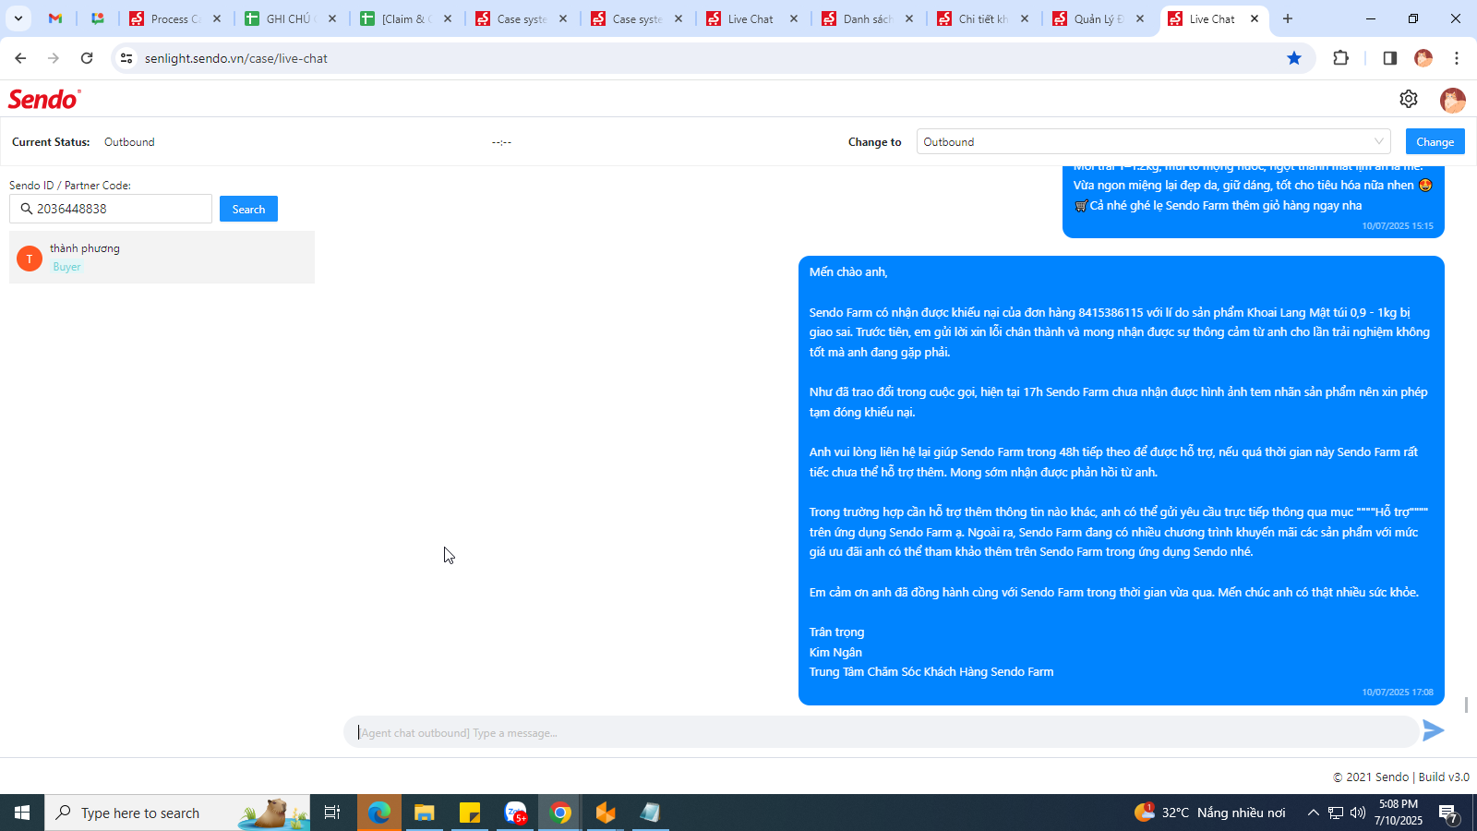The width and height of the screenshot is (1477, 831).
Task: Click the Search button
Action: pyautogui.click(x=248, y=209)
